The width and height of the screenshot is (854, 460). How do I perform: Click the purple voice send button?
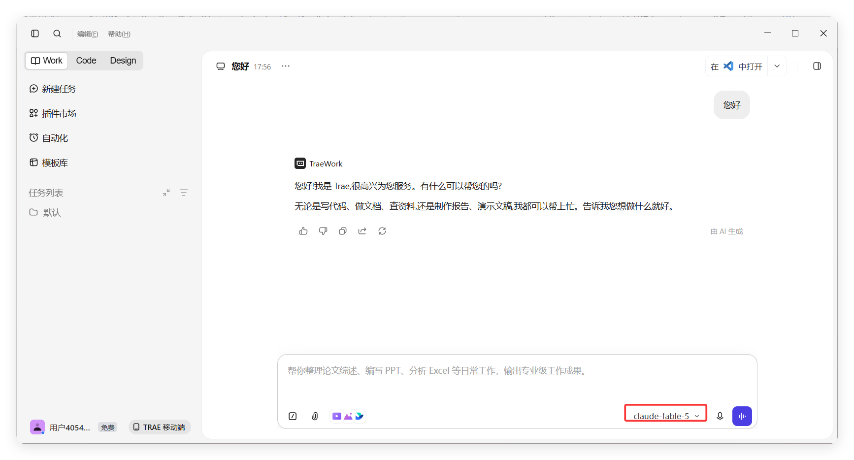pyautogui.click(x=742, y=416)
